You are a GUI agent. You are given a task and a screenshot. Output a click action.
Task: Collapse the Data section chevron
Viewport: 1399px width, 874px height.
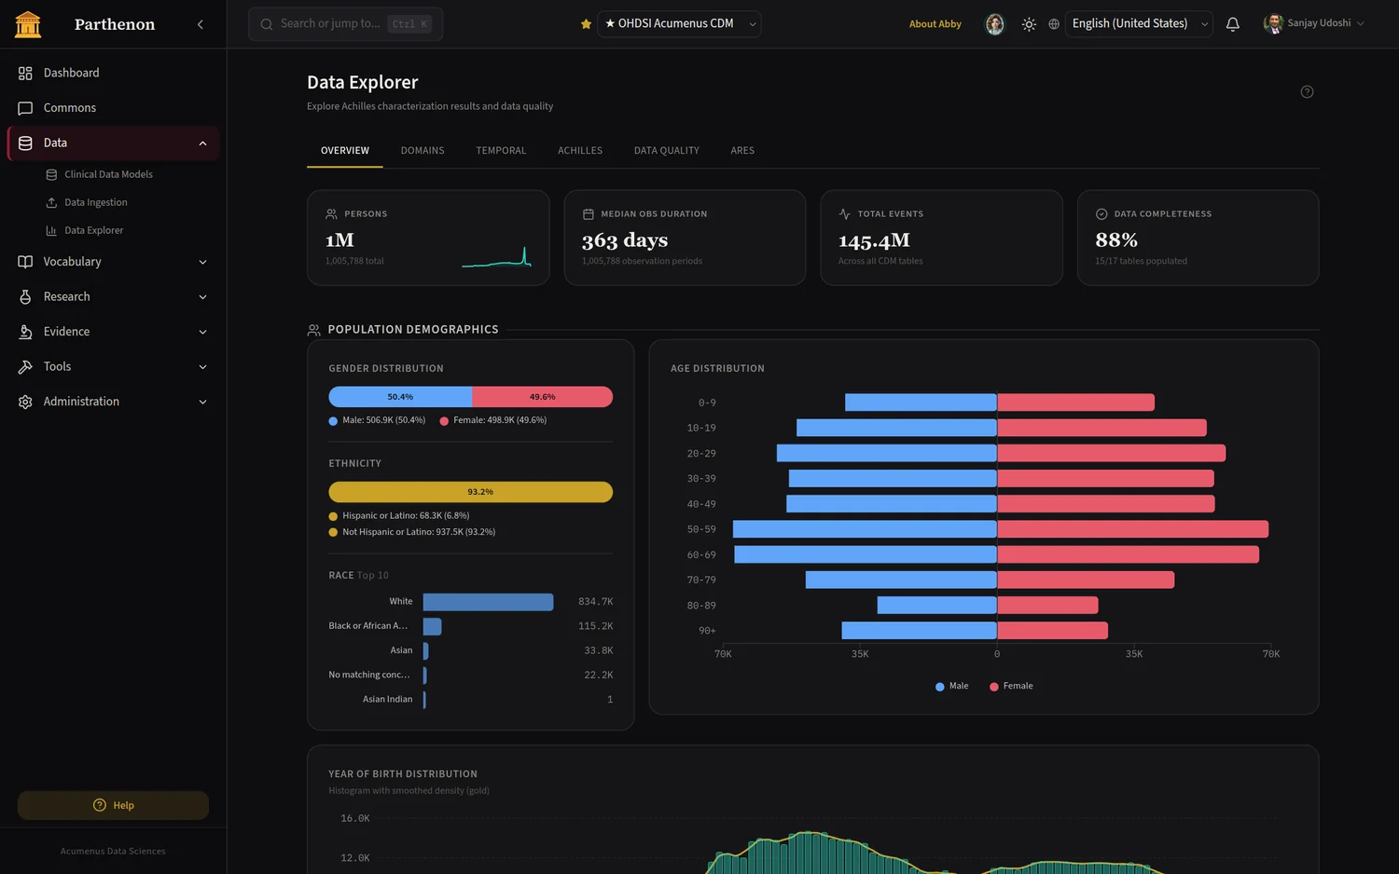click(x=202, y=143)
